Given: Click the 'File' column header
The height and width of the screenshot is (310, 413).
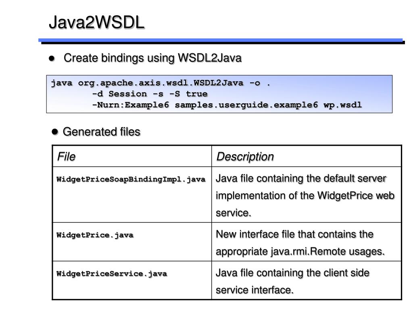Looking at the screenshot, I should (x=132, y=156).
